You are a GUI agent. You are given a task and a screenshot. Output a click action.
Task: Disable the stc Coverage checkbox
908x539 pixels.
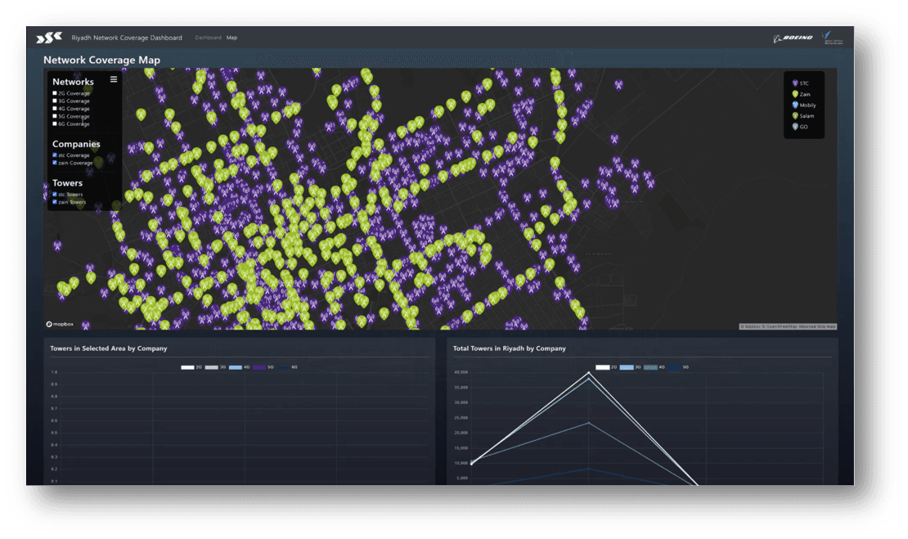(x=55, y=155)
